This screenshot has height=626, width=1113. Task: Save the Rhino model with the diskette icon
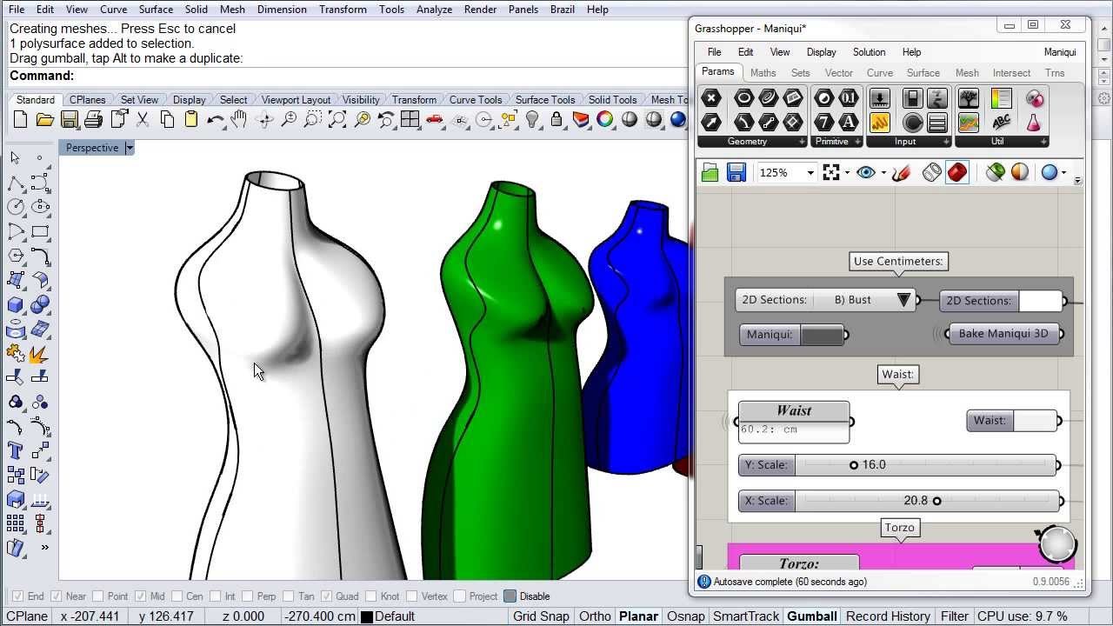[70, 120]
